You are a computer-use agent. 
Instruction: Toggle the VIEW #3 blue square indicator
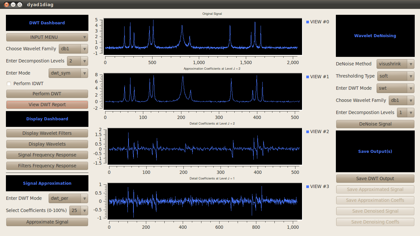[308, 187]
